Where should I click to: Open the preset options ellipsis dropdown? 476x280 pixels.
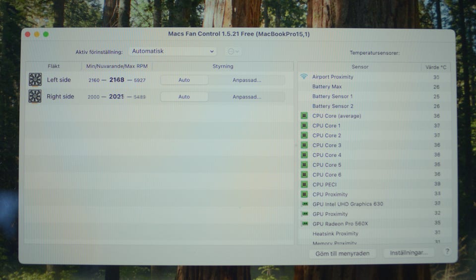tap(233, 51)
